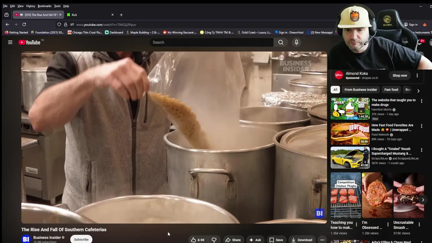Reload the current page
Image resolution: width=432 pixels, height=243 pixels.
click(x=24, y=24)
